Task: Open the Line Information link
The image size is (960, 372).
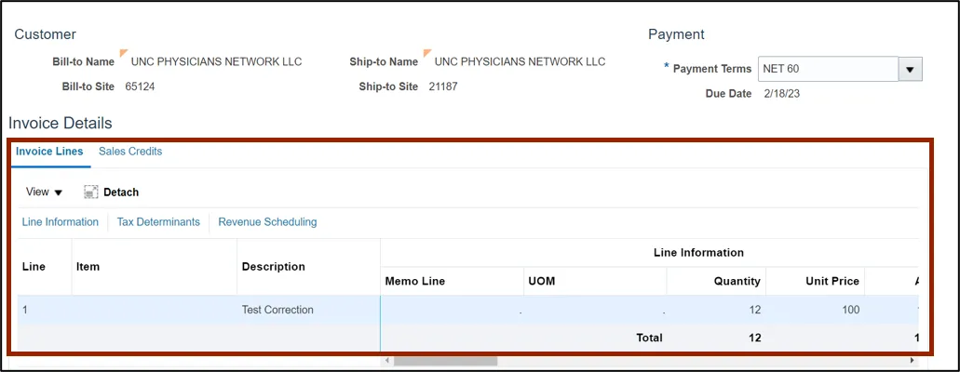Action: [60, 222]
